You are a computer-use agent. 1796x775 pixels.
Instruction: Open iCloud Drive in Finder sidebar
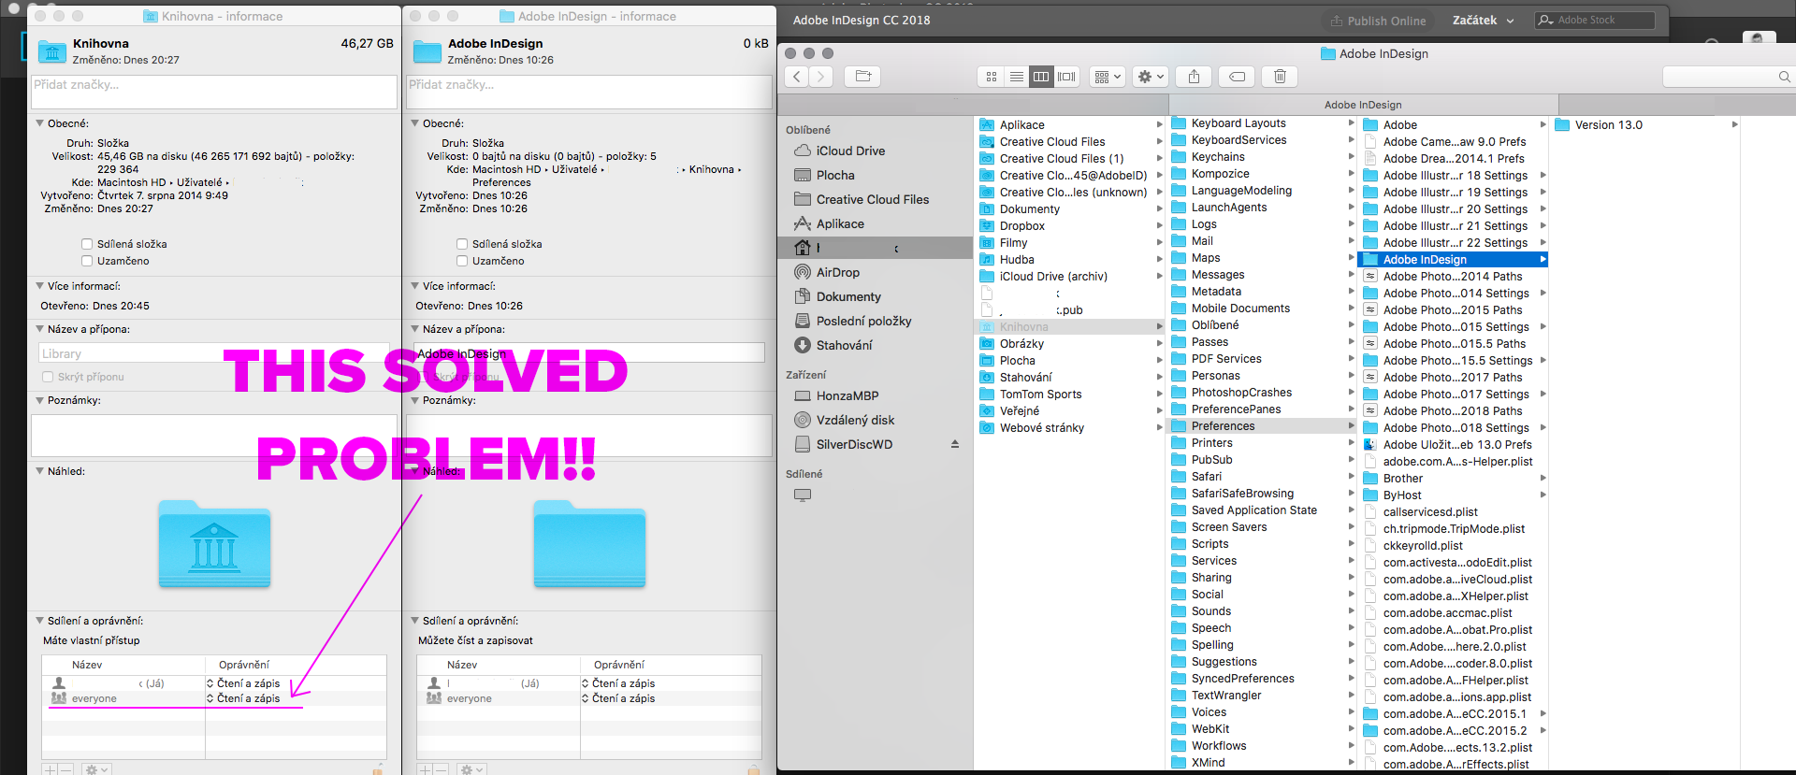[x=850, y=151]
